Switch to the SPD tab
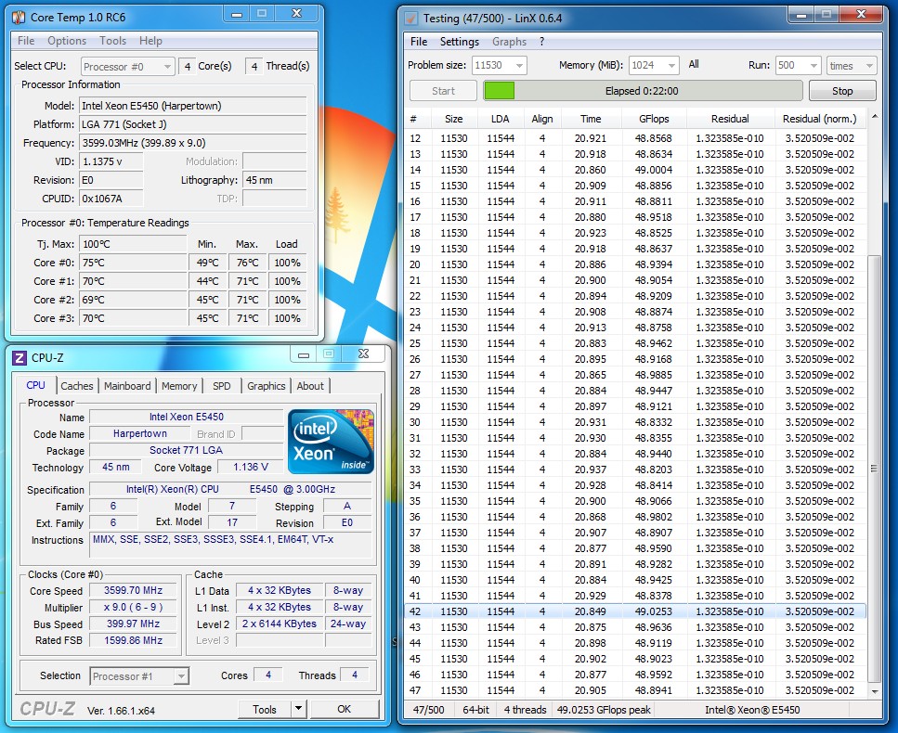The width and height of the screenshot is (898, 733). [222, 386]
